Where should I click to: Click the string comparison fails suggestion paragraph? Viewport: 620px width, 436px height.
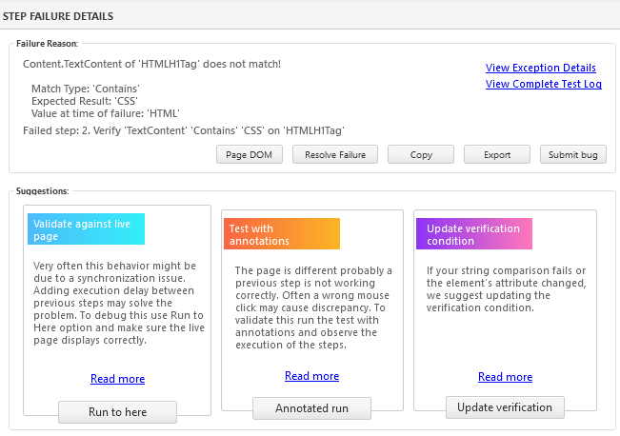coord(506,289)
